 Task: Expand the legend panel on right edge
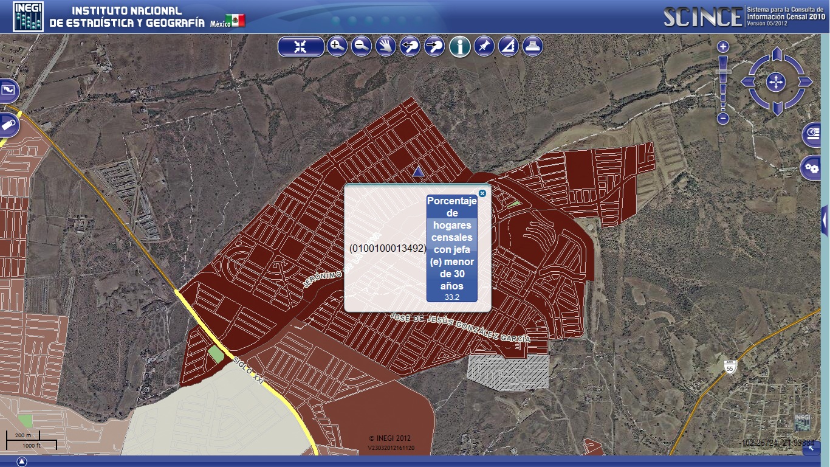(825, 220)
